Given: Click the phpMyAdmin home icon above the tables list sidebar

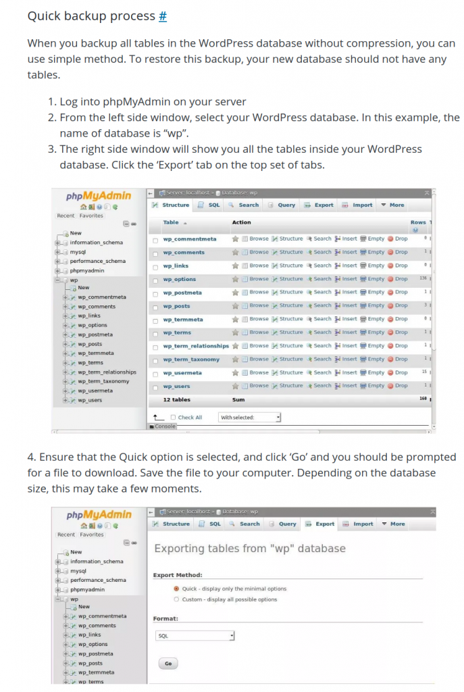Looking at the screenshot, I should click(84, 207).
